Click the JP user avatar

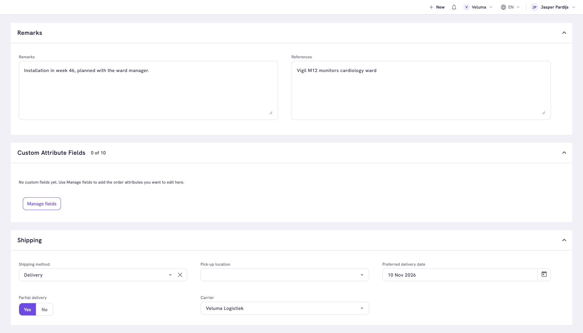pyautogui.click(x=534, y=7)
